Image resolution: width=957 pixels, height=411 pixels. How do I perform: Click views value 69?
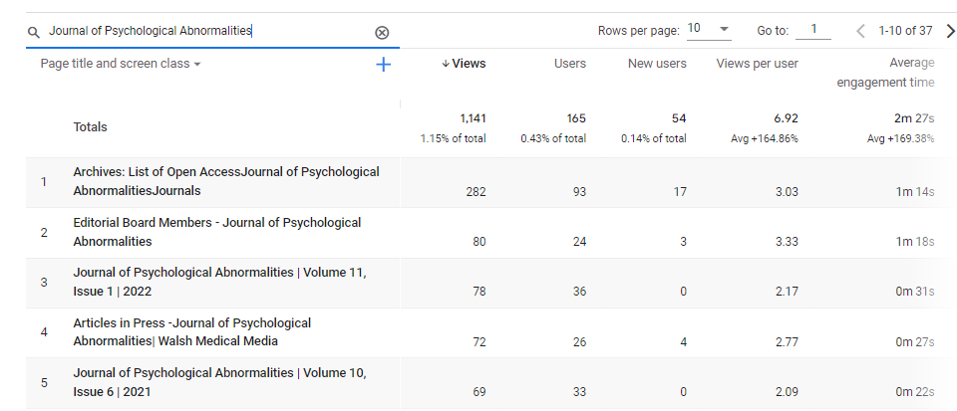(x=479, y=392)
